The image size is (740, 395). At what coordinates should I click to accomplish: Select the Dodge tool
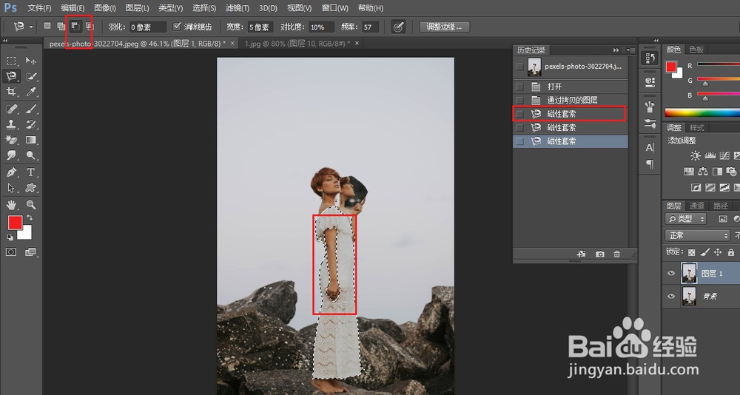30,155
